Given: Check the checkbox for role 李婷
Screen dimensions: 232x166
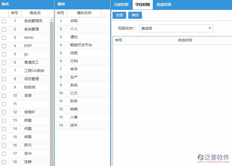Looking at the screenshot, I should 4,95.
